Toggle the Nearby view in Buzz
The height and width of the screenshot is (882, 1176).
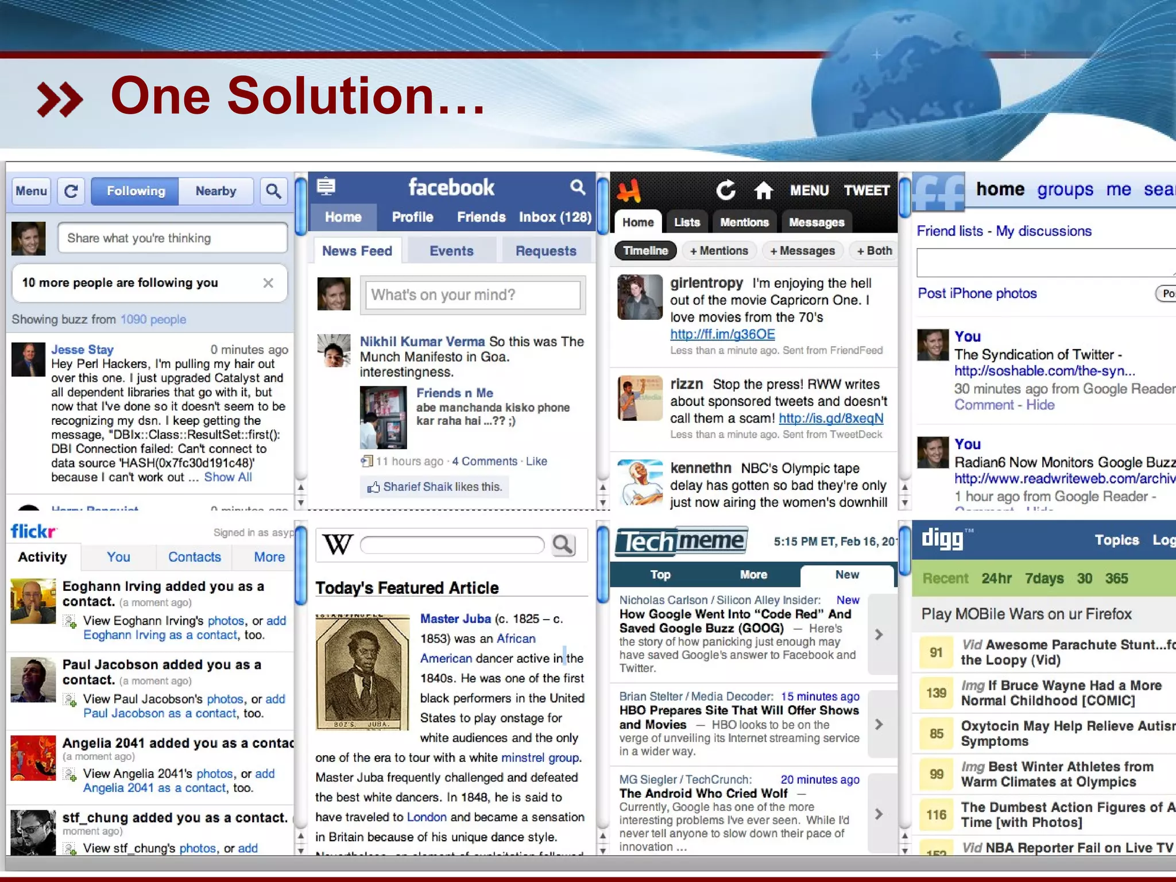click(215, 191)
